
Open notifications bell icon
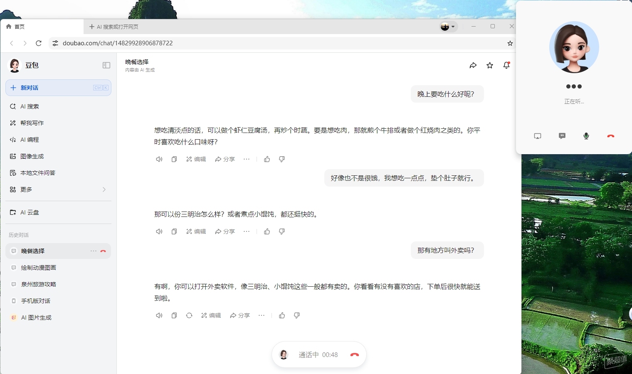coord(506,65)
